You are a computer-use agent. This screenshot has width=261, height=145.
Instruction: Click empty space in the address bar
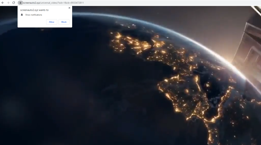tap(166, 3)
